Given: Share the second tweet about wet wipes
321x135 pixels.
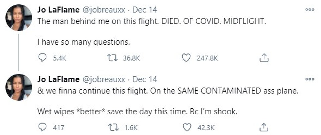Looking at the screenshot, I should (x=264, y=127).
